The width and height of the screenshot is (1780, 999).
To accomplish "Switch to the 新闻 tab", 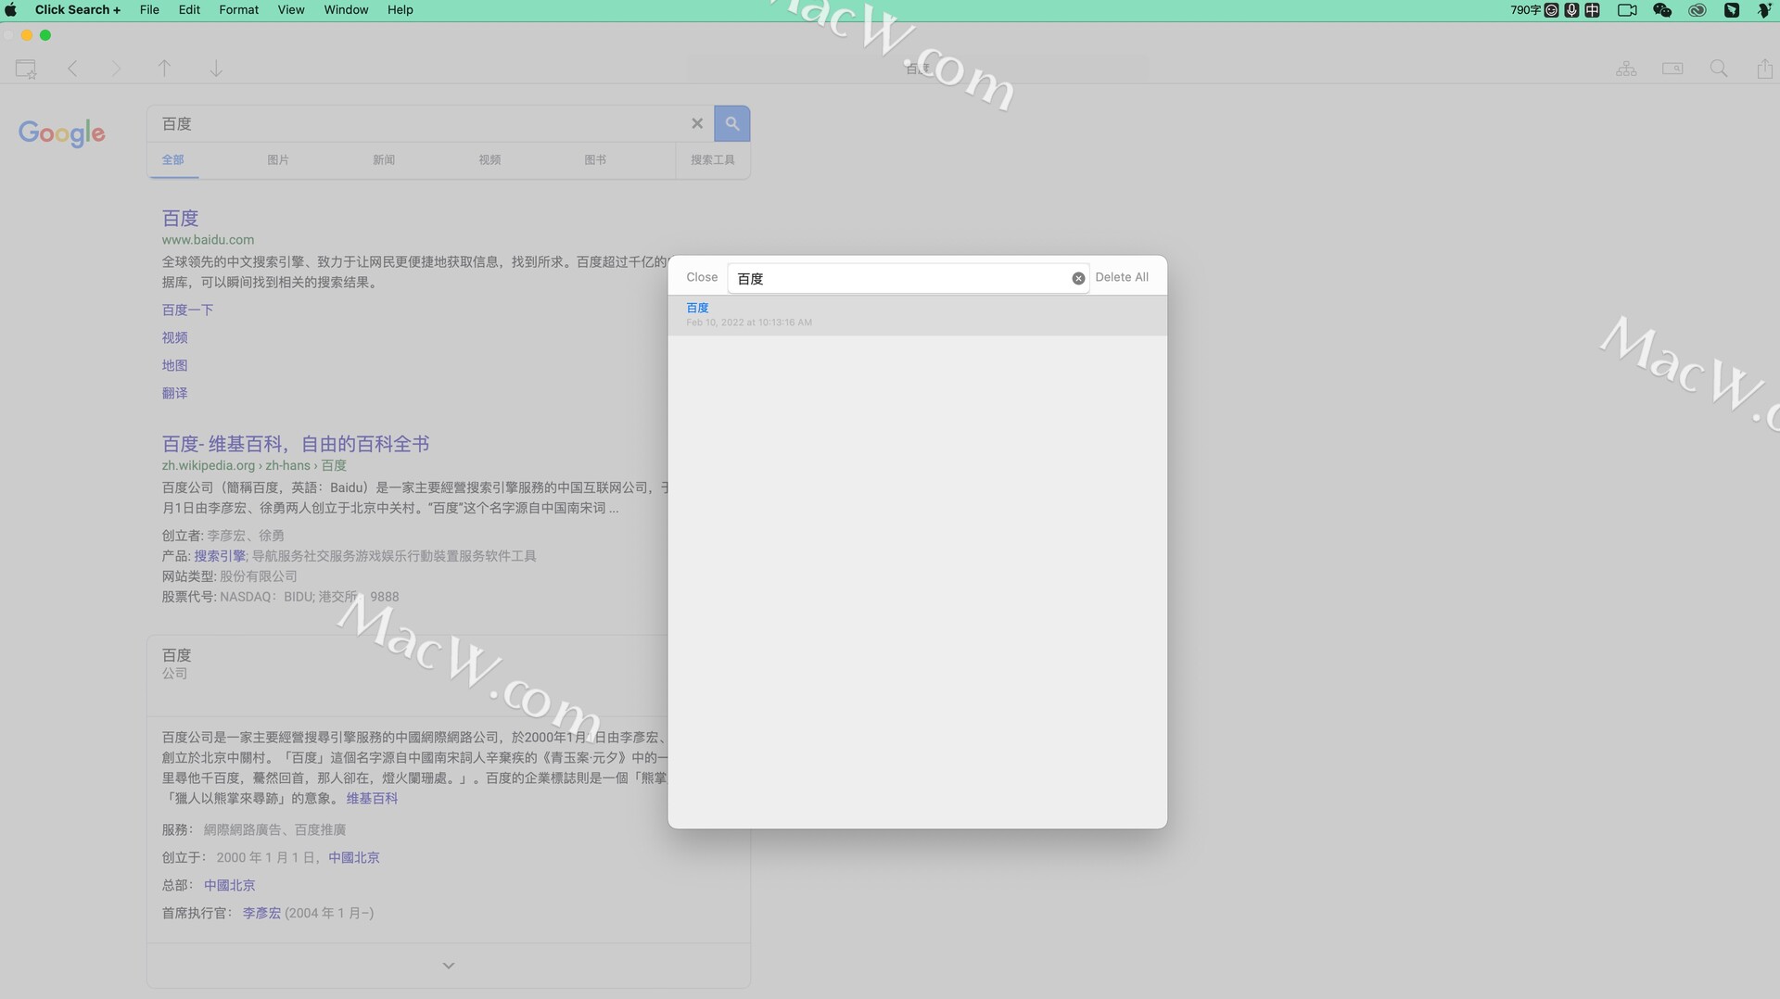I will [384, 159].
